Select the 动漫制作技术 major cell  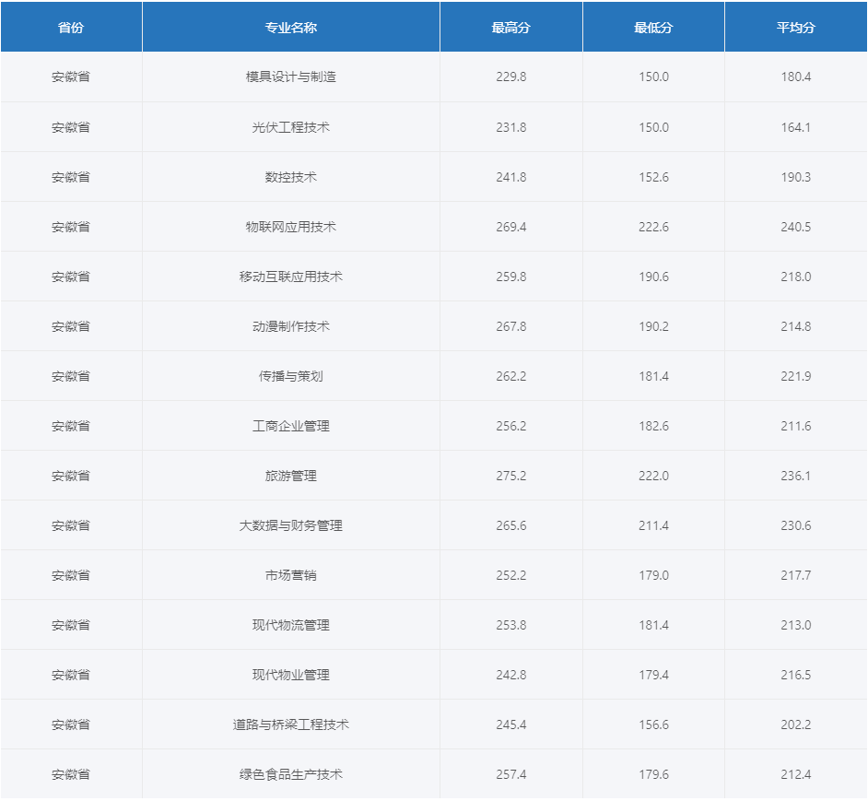pyautogui.click(x=290, y=325)
